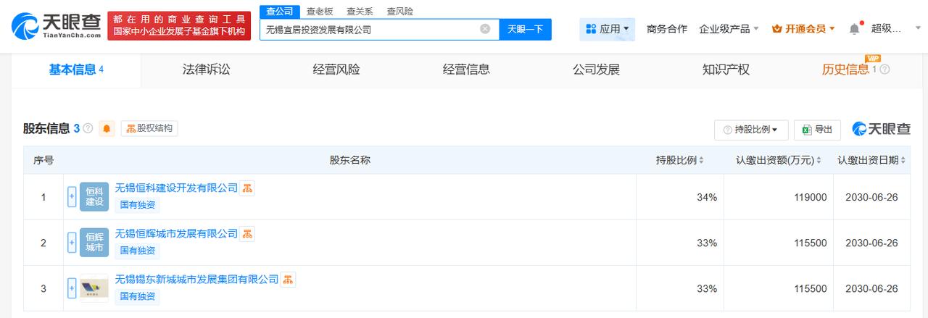
Task: Click the 无锡锡东新城 company logo thumbnail
Action: pyautogui.click(x=94, y=288)
